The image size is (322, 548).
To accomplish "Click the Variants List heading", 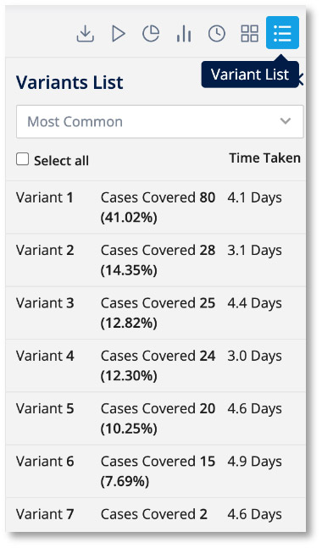I will pyautogui.click(x=69, y=82).
